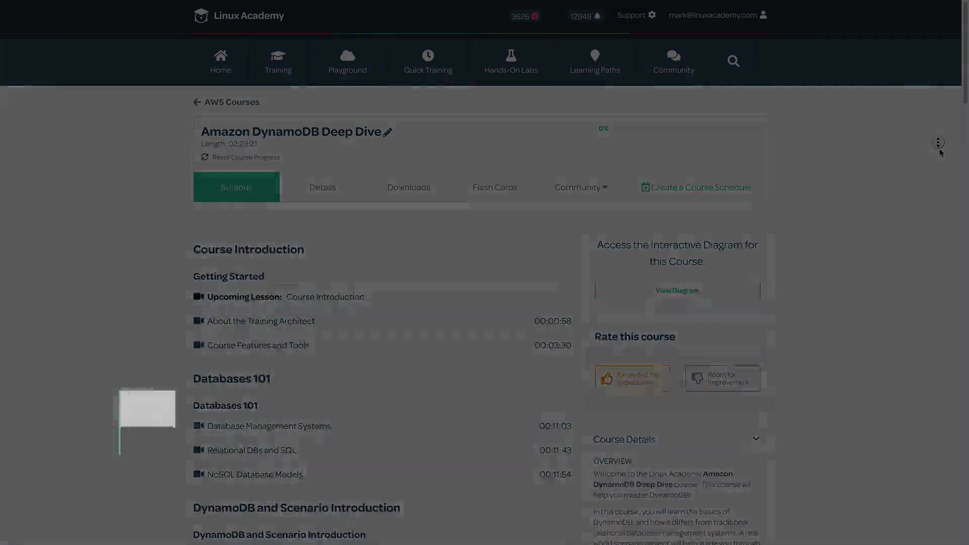Viewport: 969px width, 545px height.
Task: Go to Hands-On Labs flask icon
Action: pyautogui.click(x=511, y=56)
